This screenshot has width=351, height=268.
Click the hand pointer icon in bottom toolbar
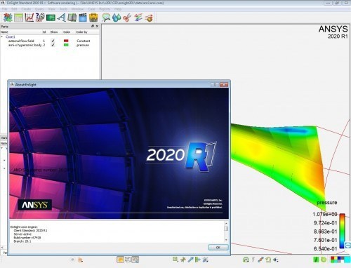click(80, 260)
